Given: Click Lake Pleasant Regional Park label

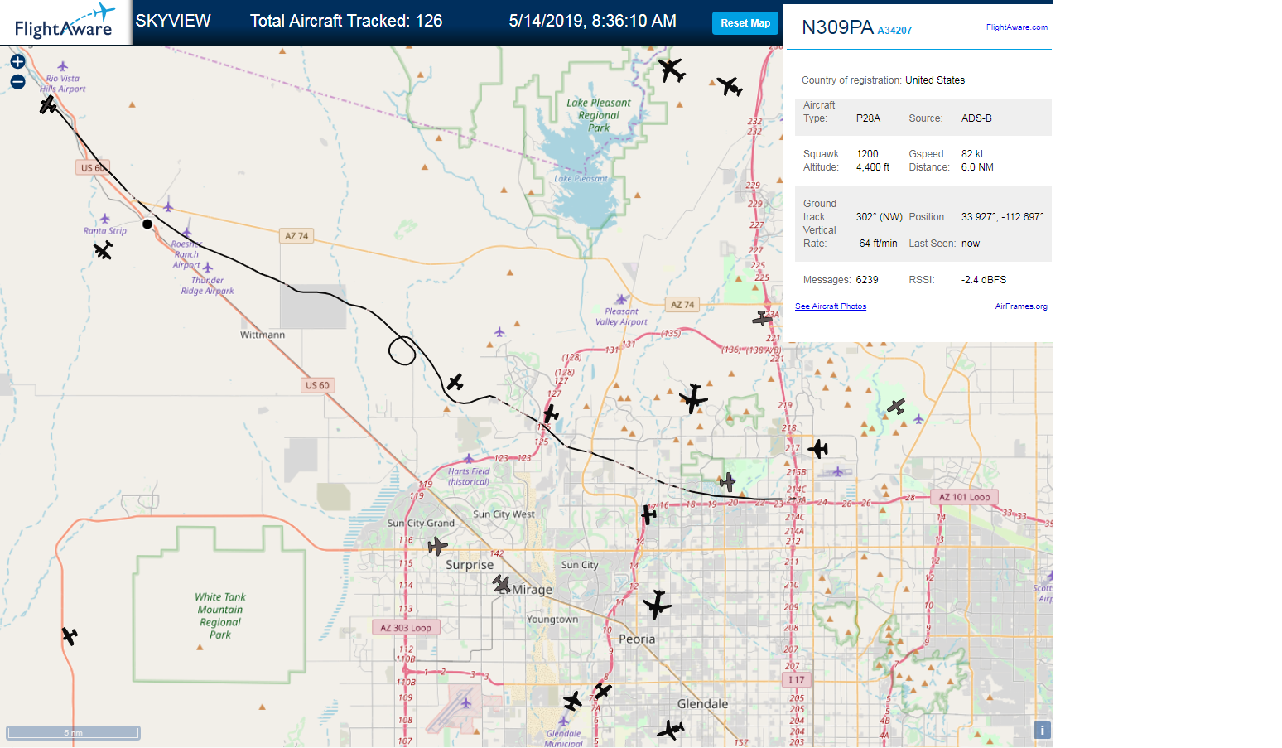Looking at the screenshot, I should pyautogui.click(x=599, y=115).
